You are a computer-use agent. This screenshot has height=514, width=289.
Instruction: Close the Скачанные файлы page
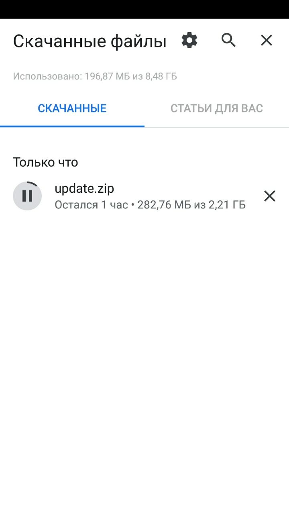(x=267, y=40)
